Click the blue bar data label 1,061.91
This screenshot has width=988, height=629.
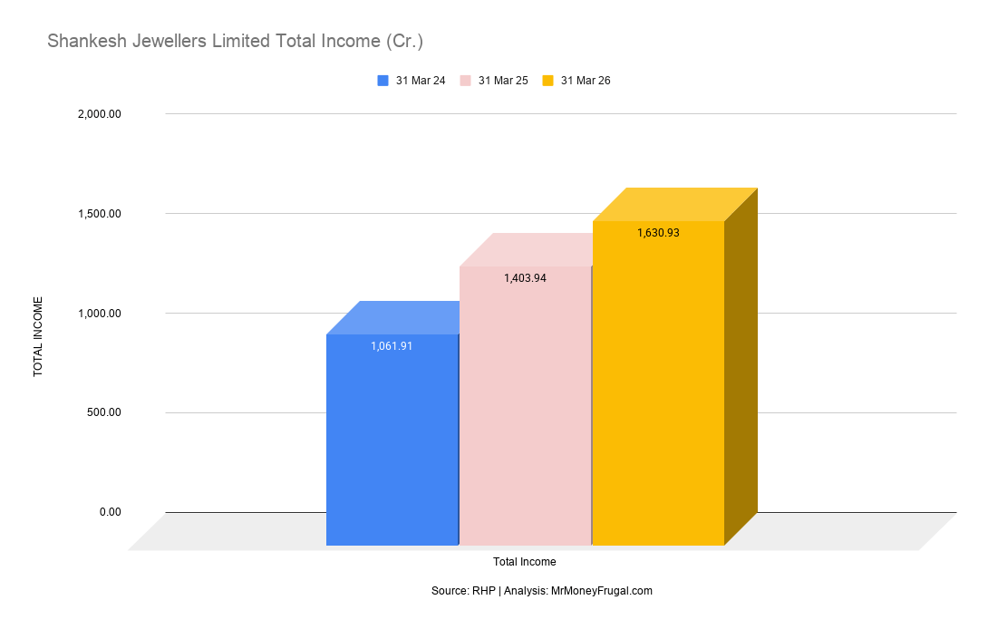click(392, 346)
